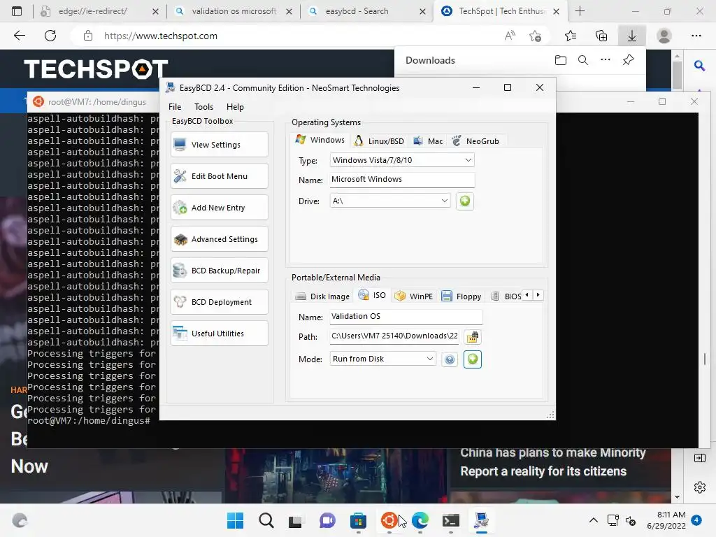Switch to the Floppy tab

click(461, 296)
